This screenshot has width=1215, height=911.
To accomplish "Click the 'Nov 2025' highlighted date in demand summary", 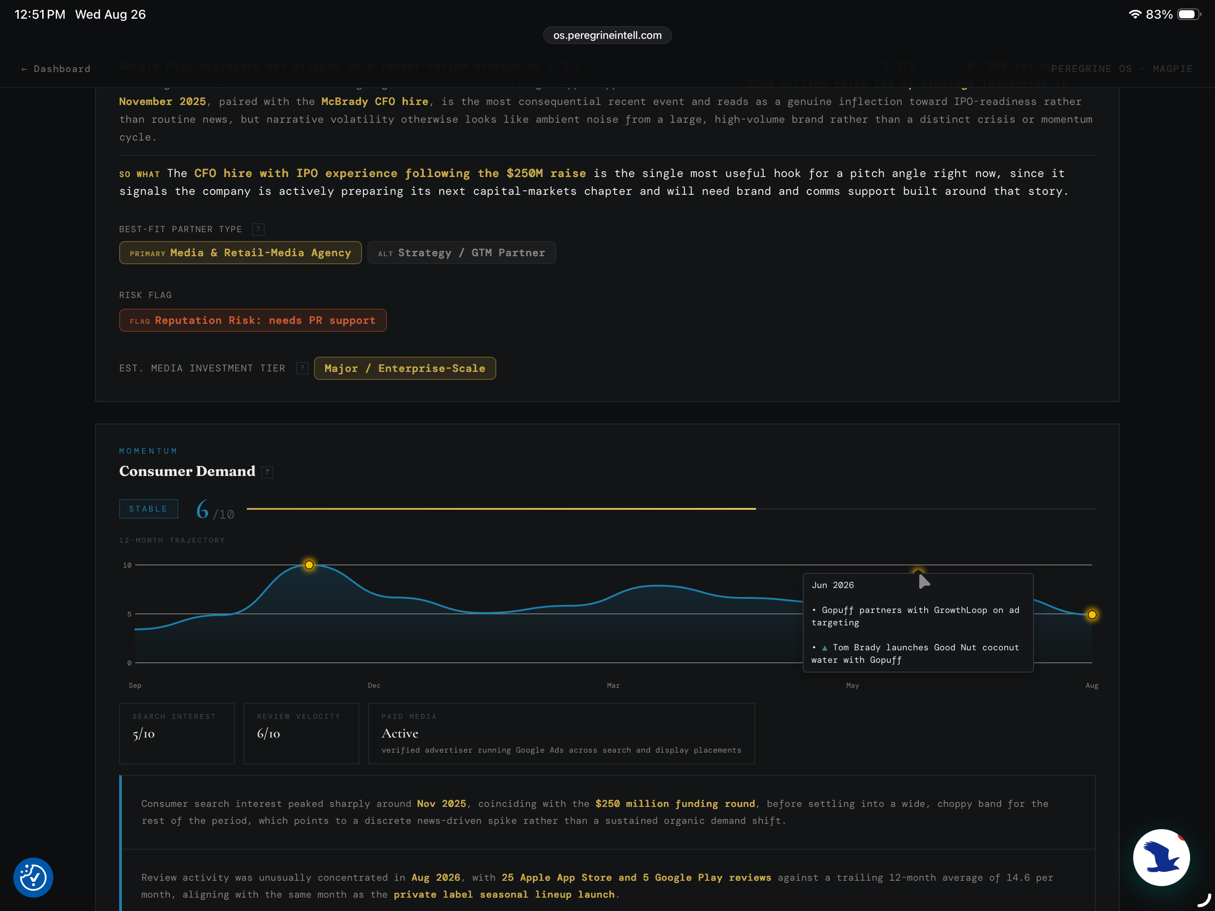I will pos(442,803).
